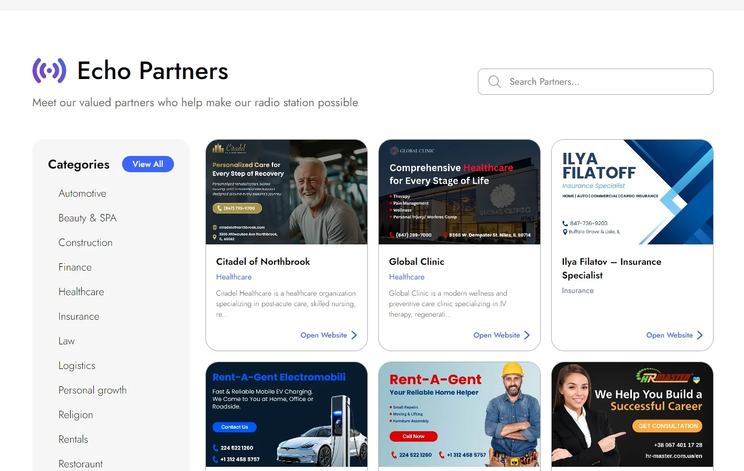Select the Healthcare category in sidebar
The height and width of the screenshot is (471, 744).
click(81, 292)
